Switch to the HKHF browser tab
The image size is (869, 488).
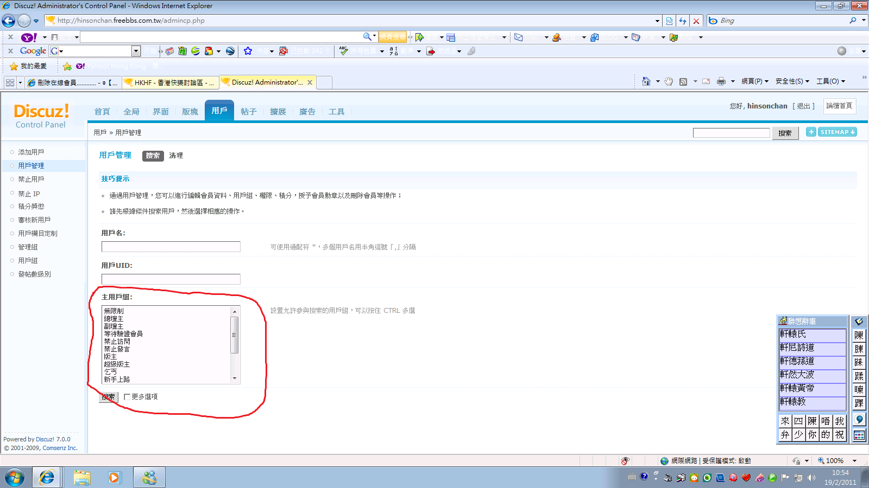pyautogui.click(x=170, y=82)
